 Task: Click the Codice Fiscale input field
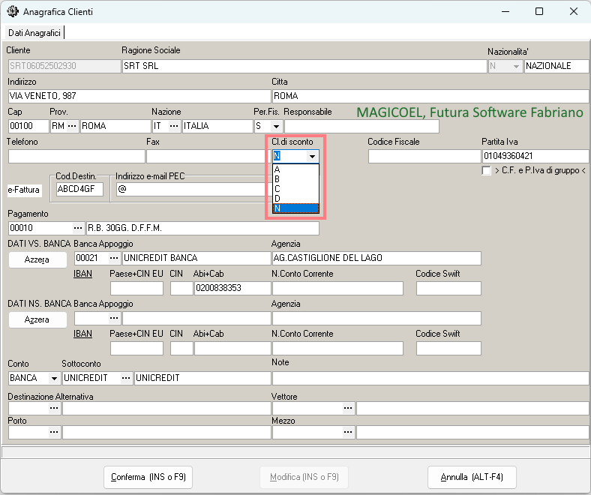point(424,156)
